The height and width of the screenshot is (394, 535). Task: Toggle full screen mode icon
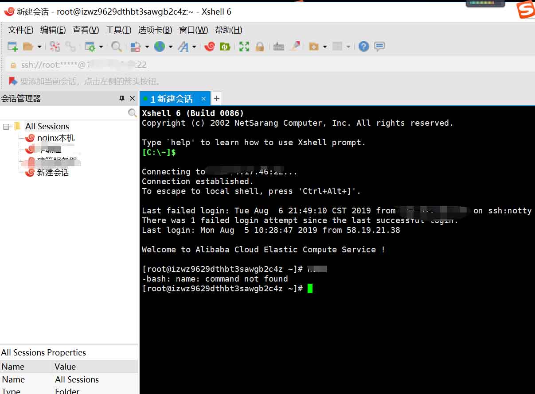244,46
